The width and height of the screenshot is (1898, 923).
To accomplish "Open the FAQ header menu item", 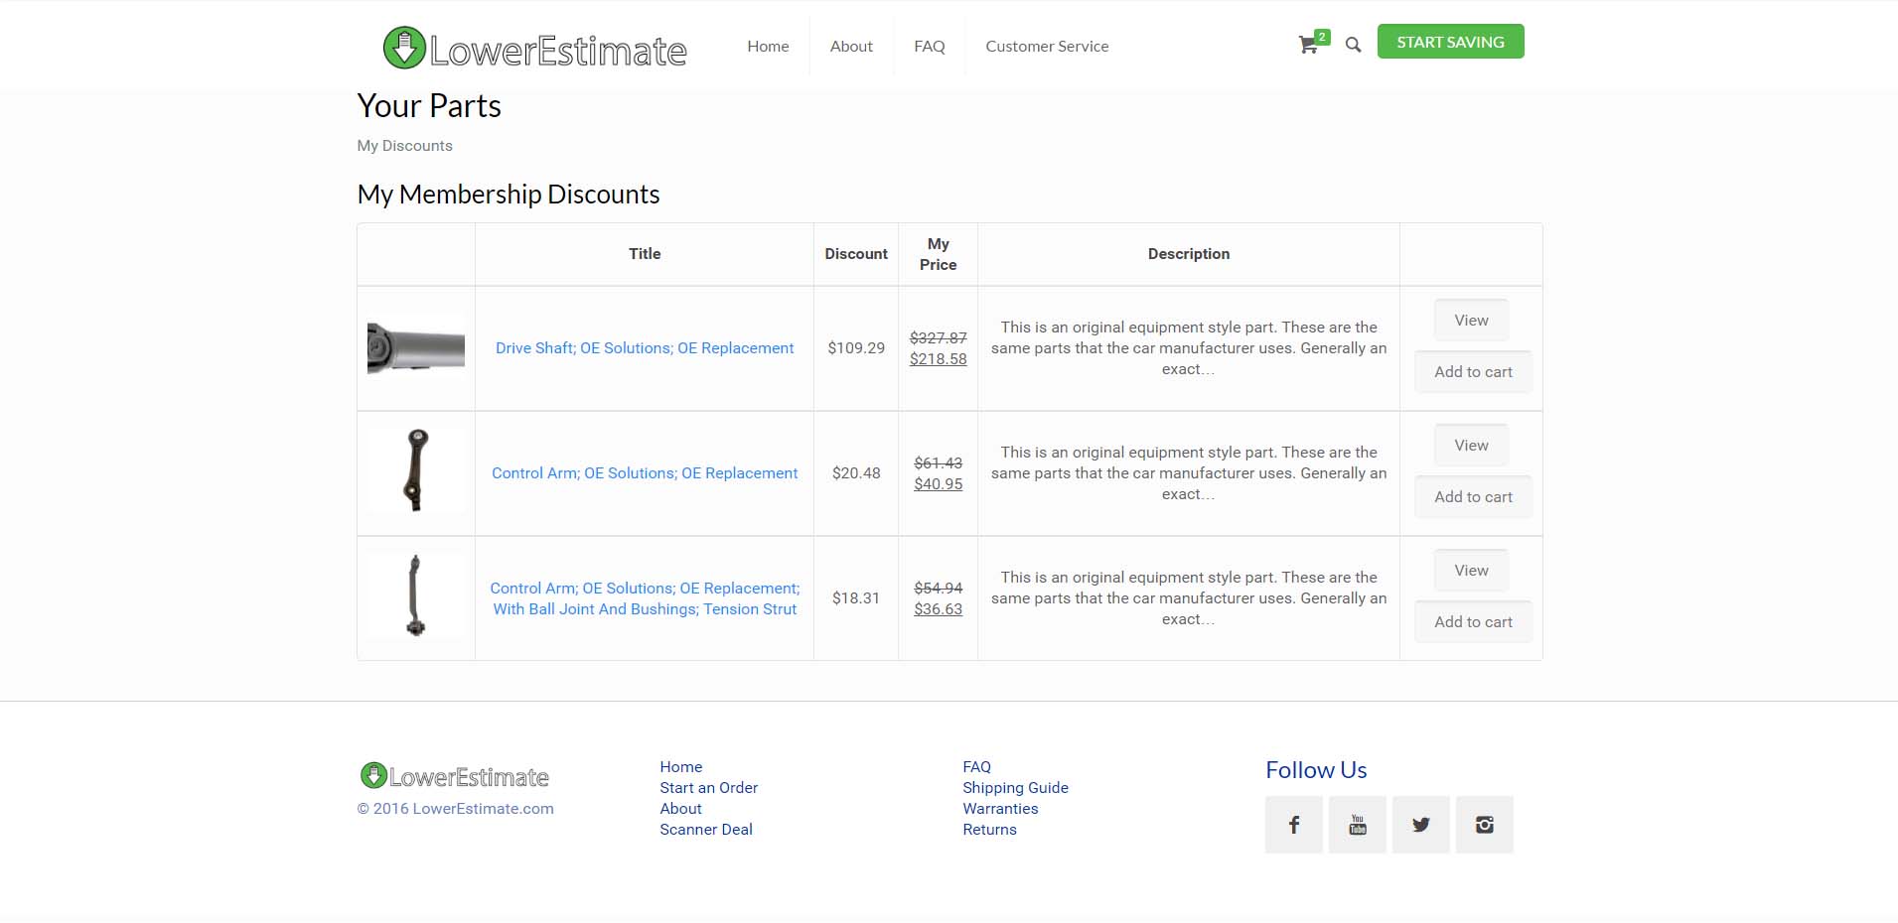I will [x=929, y=47].
